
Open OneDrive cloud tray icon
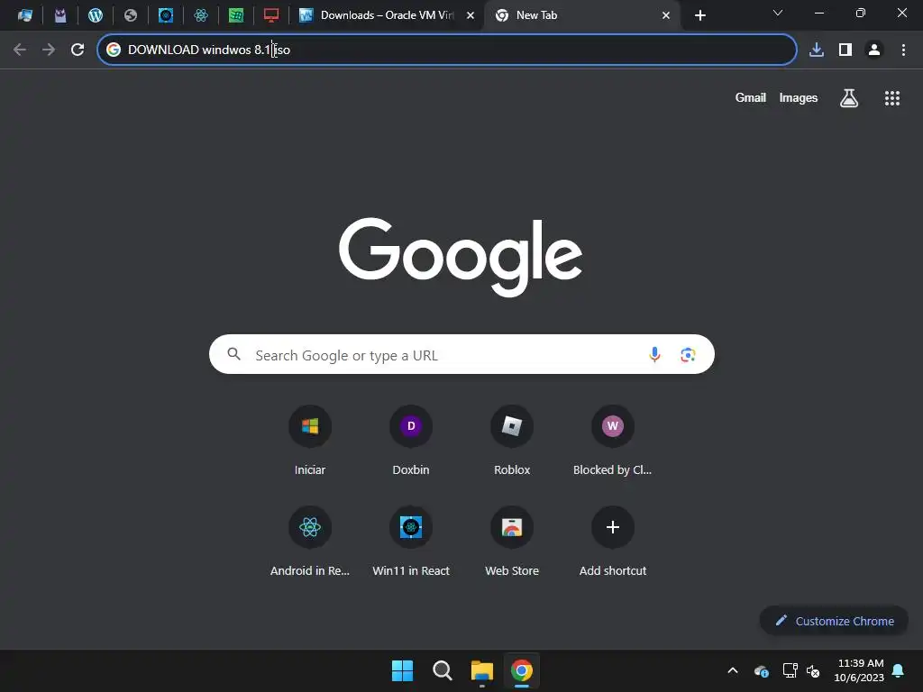761,670
